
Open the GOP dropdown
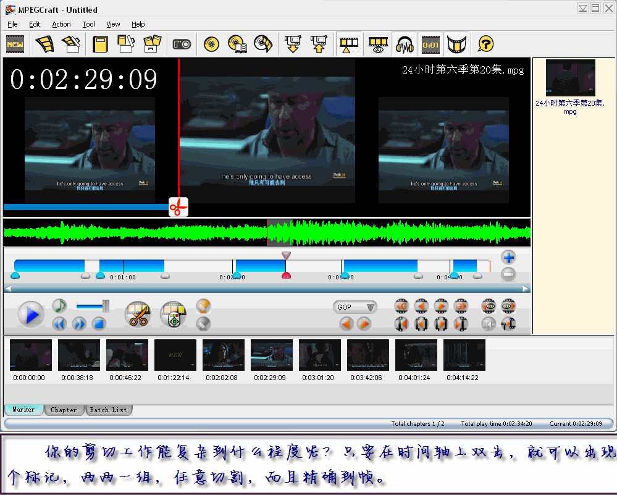355,307
